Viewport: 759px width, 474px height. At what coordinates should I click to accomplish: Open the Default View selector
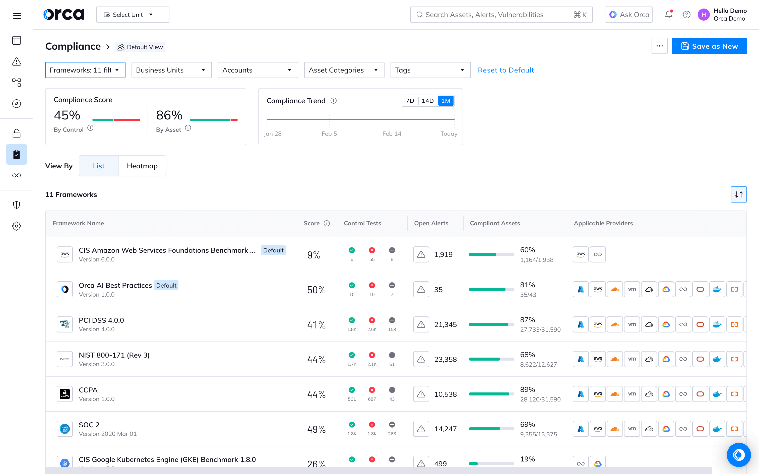140,47
